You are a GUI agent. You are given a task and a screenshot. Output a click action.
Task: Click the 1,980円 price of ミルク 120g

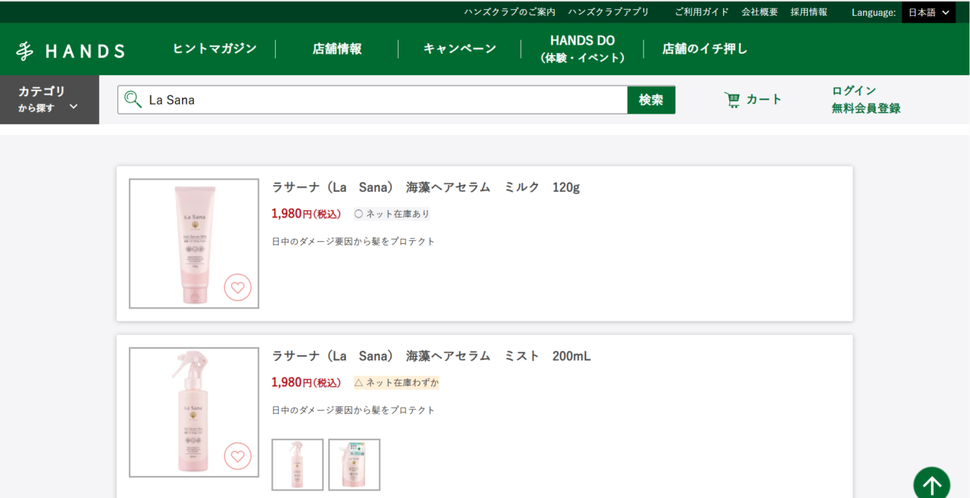tap(306, 214)
